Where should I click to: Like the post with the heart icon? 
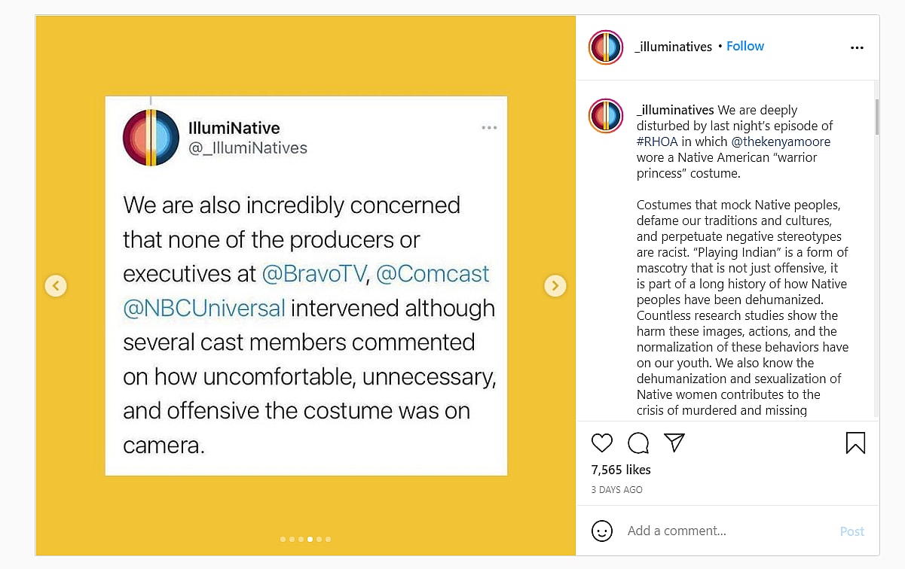tap(601, 443)
